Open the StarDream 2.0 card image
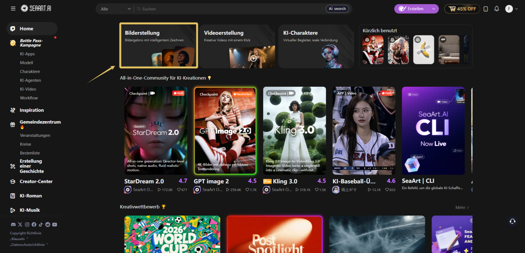This screenshot has width=525, height=253. (x=156, y=131)
